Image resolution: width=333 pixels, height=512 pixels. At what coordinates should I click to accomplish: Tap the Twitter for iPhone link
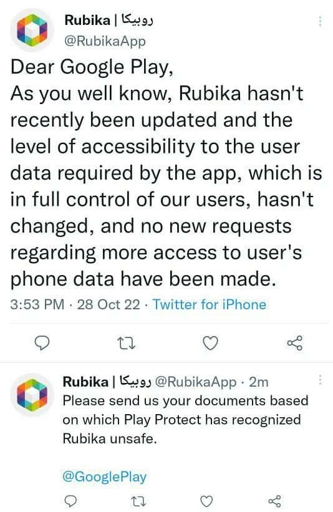point(210,305)
